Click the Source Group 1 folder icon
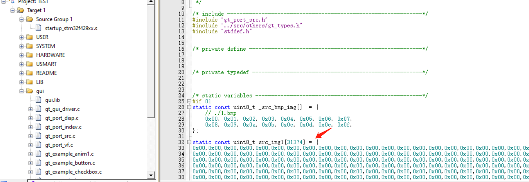This screenshot has height=182, width=529. (29, 19)
